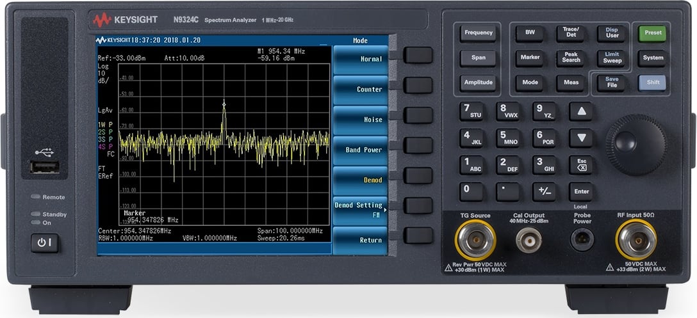Tap the plus/minus sign key
This screenshot has height=318, width=697.
coord(545,191)
